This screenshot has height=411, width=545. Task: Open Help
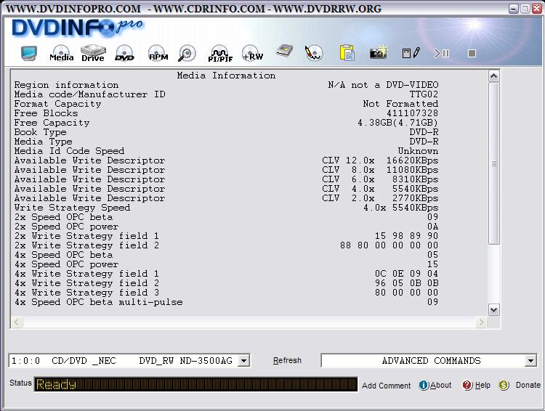[x=483, y=385]
